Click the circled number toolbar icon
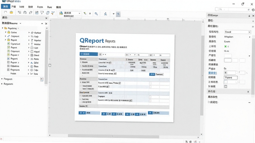The height and width of the screenshot is (143, 255). 48,13
